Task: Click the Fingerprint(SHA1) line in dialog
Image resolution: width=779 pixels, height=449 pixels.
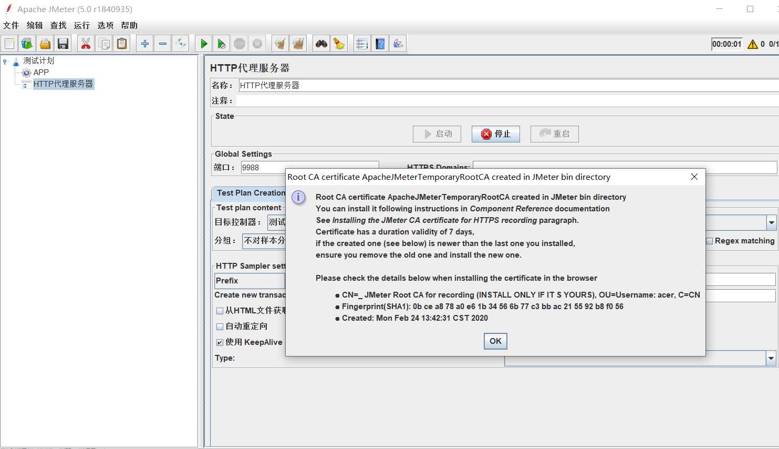Action: [x=483, y=307]
